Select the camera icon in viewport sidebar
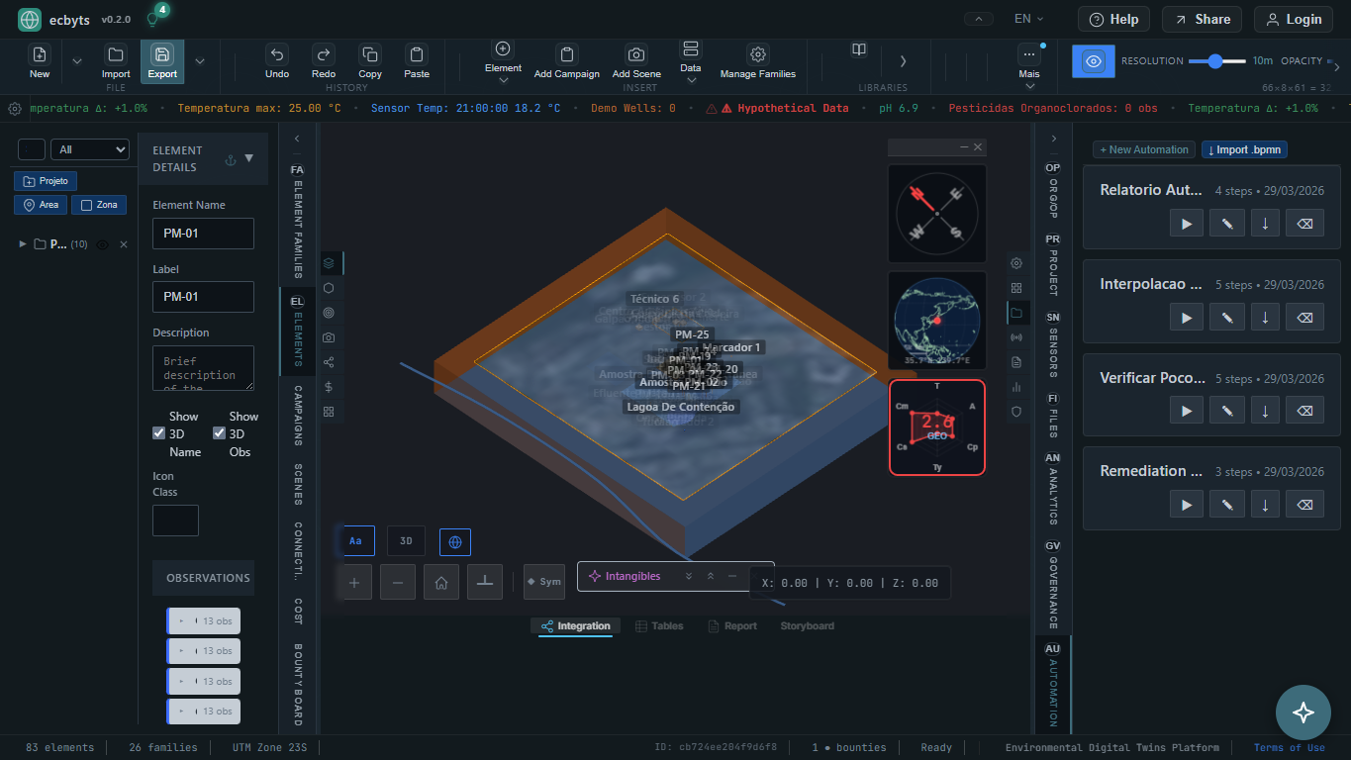The height and width of the screenshot is (760, 1351). [329, 337]
